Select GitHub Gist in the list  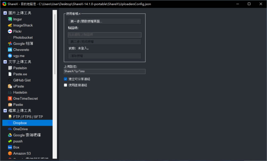pos(22,80)
